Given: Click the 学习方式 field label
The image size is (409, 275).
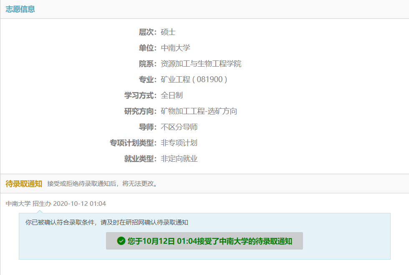Looking at the screenshot, I should (x=140, y=95).
